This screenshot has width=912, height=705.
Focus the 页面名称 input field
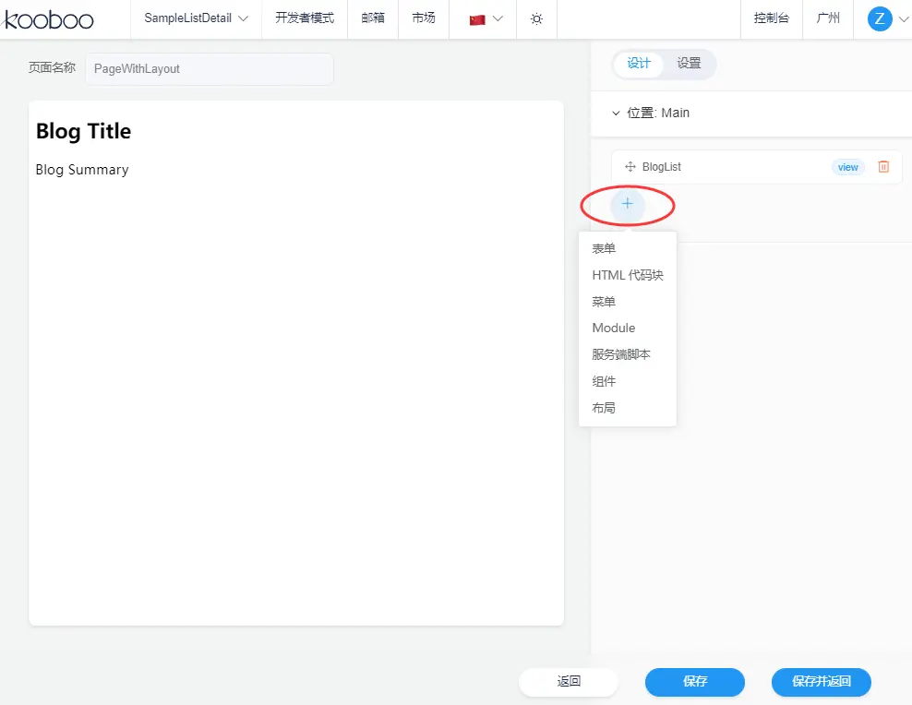coord(209,69)
